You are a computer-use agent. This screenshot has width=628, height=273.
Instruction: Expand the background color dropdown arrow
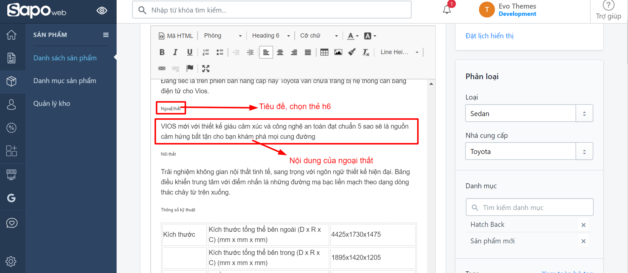375,36
